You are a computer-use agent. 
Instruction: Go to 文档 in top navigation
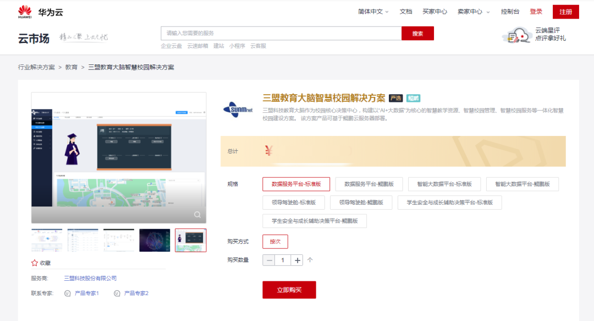pyautogui.click(x=406, y=12)
